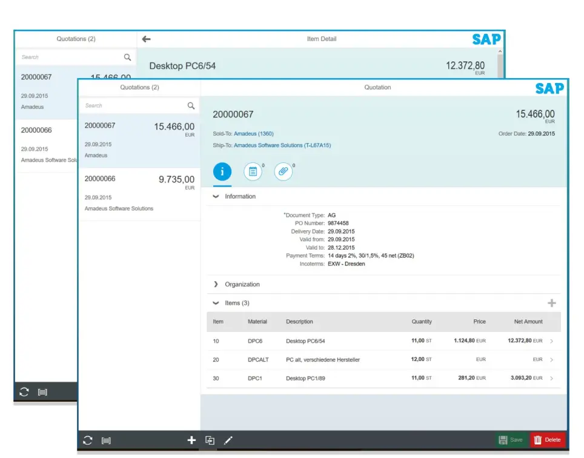Click the Order Date value 29.09.2015
This screenshot has height=458, width=584.
pos(541,134)
